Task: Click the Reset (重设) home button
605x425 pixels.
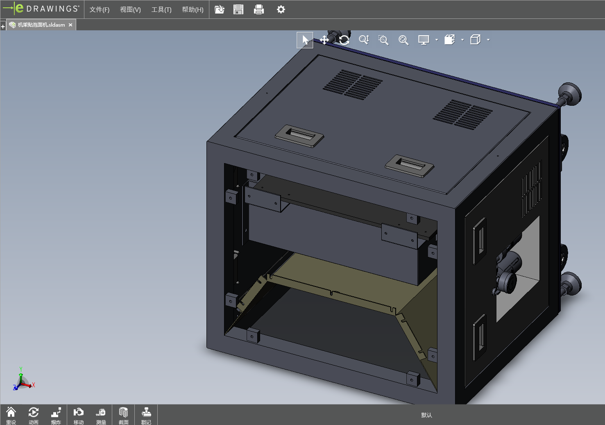Action: pyautogui.click(x=11, y=415)
